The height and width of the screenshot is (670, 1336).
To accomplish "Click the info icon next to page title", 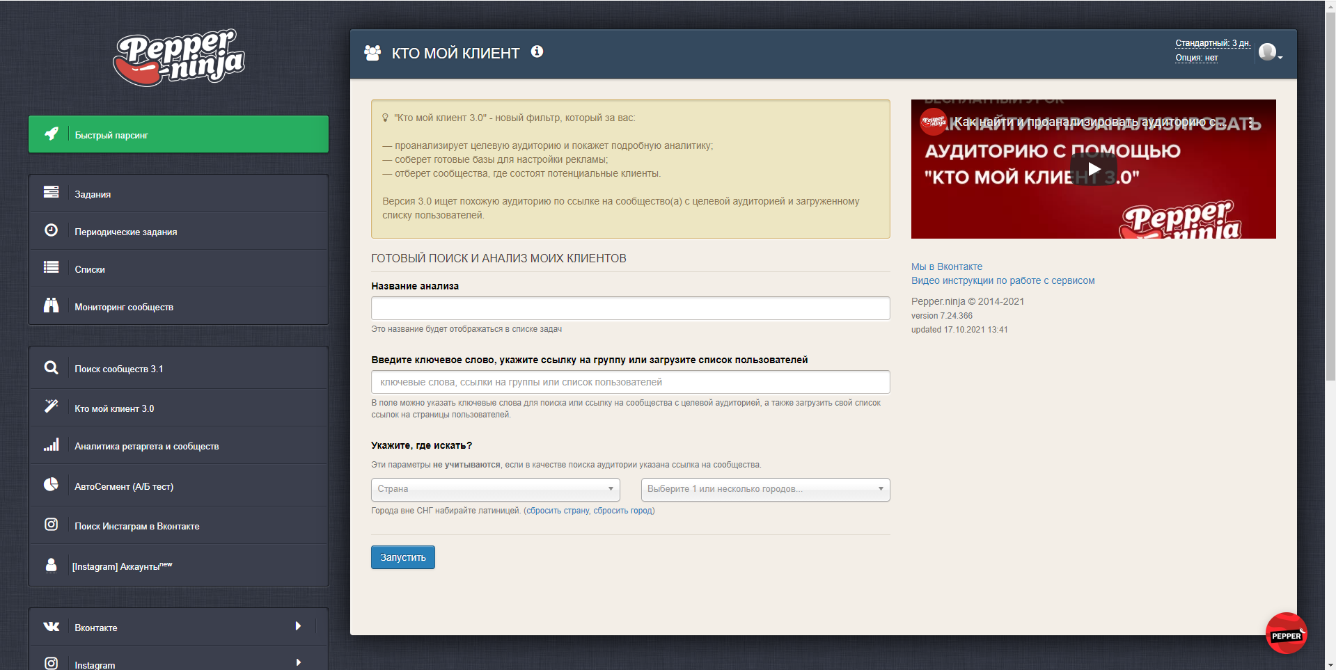I will (x=537, y=51).
